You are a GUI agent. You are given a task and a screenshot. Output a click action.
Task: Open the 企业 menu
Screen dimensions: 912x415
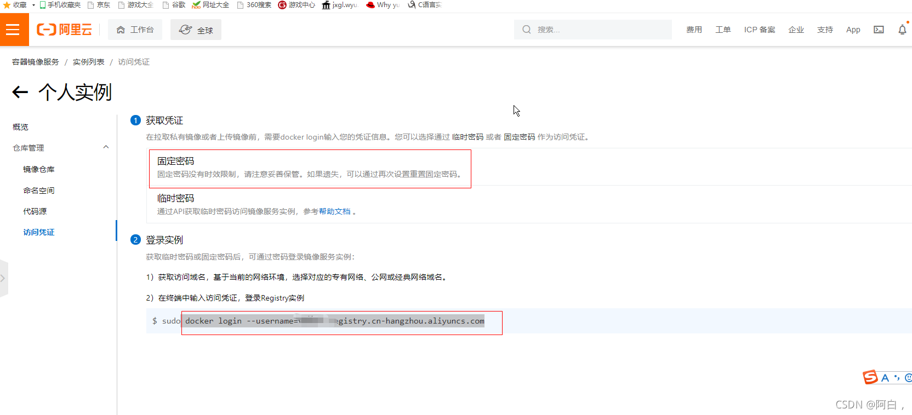[796, 30]
